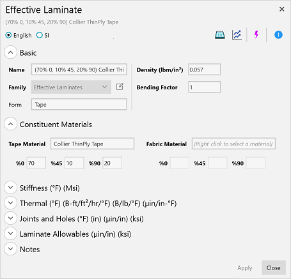Click the Tape Material field
This screenshot has width=291, height=279.
click(92, 144)
